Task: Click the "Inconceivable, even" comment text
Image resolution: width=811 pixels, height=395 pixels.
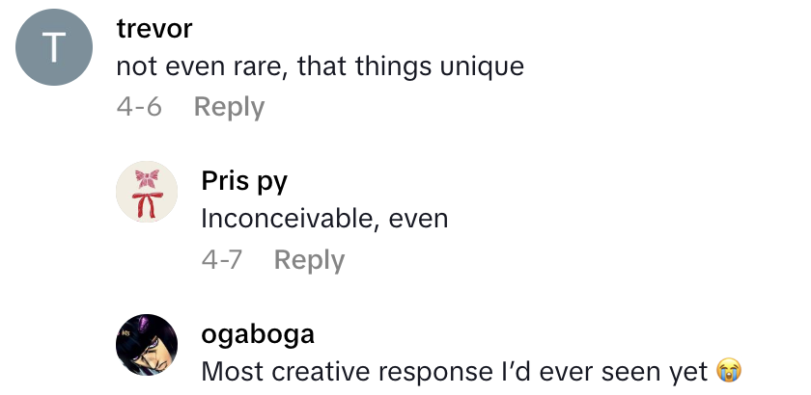Action: 324,219
